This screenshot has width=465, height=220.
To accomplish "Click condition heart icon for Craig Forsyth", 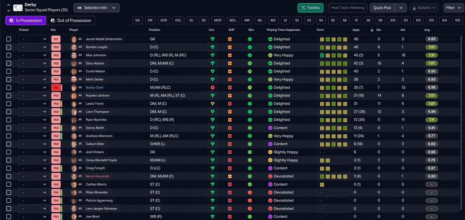I will (x=213, y=168).
